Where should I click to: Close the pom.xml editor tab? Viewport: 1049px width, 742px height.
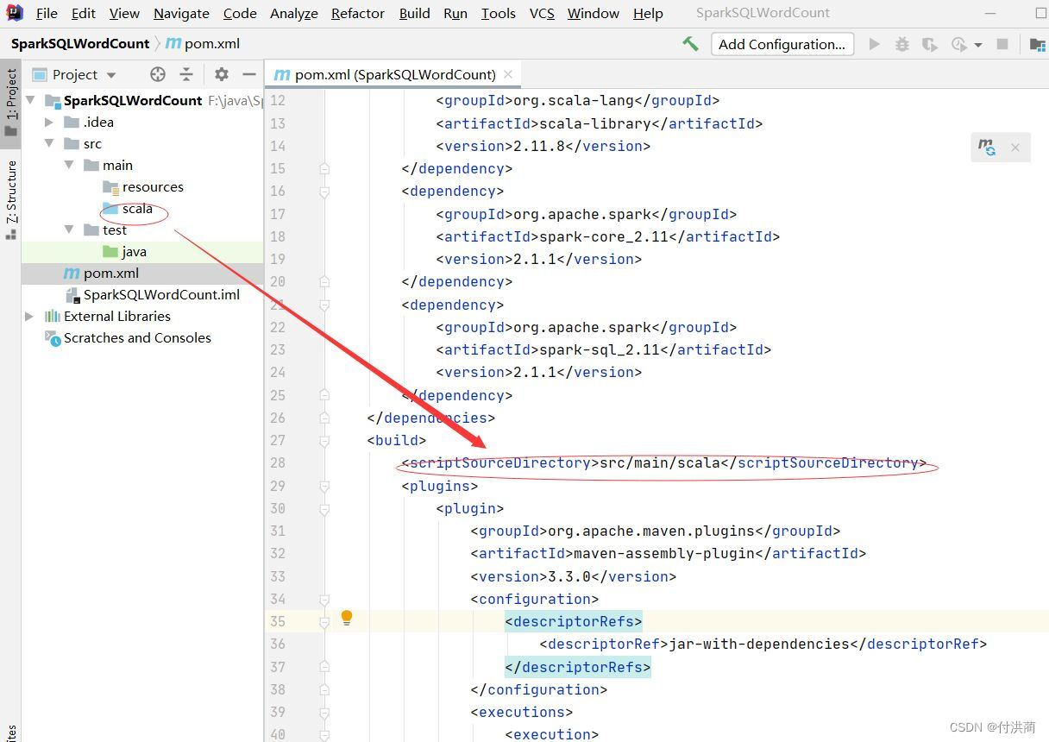[508, 74]
